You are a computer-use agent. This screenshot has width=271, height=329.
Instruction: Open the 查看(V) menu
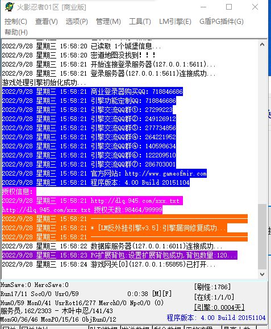pos(47,22)
